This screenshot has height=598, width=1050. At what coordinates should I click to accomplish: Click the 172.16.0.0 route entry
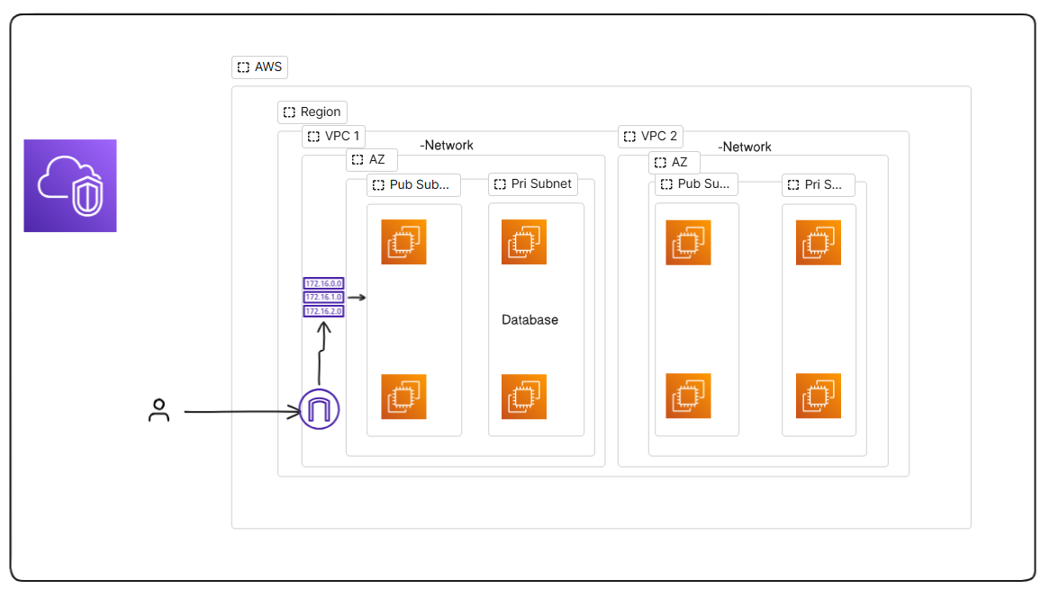pyautogui.click(x=323, y=283)
